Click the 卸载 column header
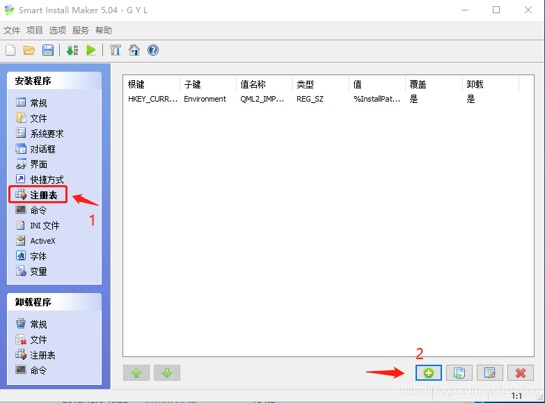 click(x=491, y=84)
